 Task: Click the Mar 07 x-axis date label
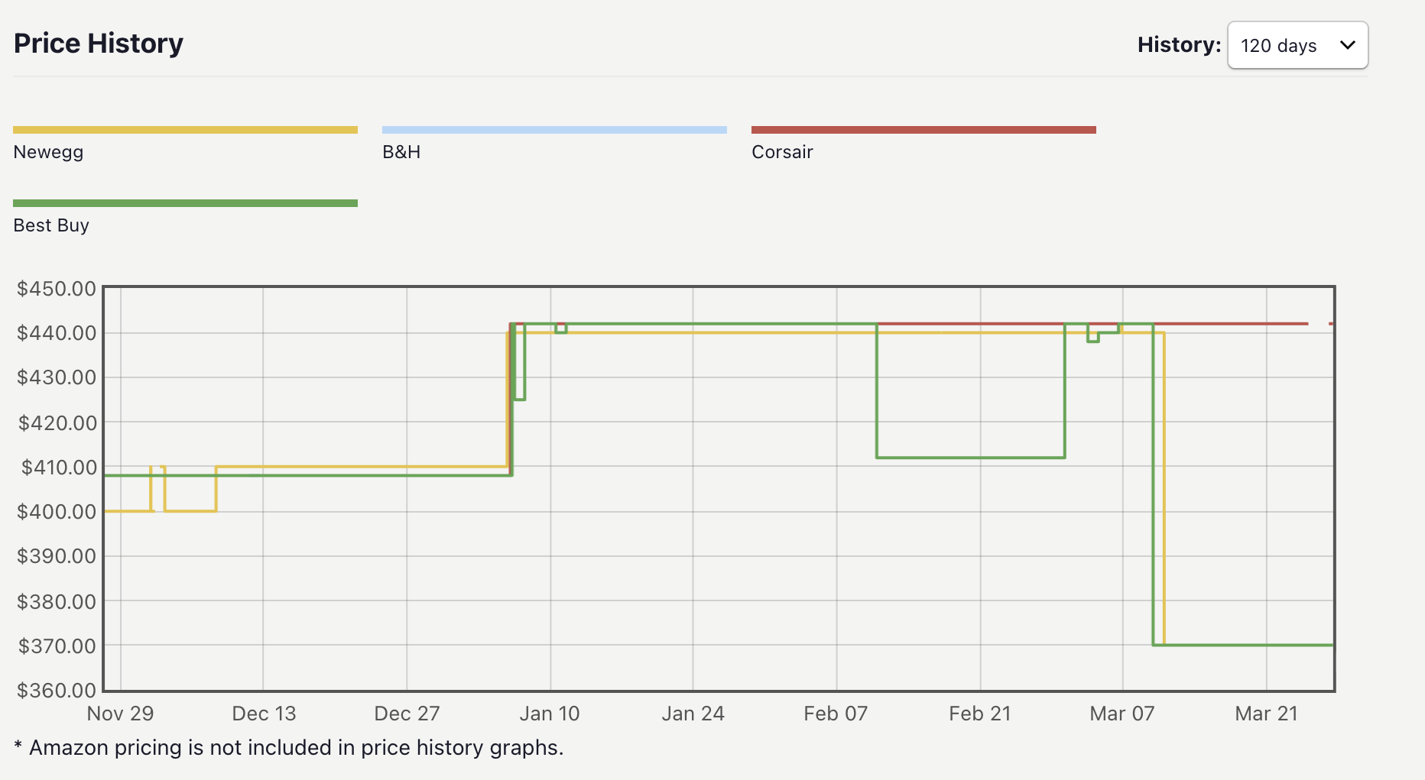tap(1121, 714)
